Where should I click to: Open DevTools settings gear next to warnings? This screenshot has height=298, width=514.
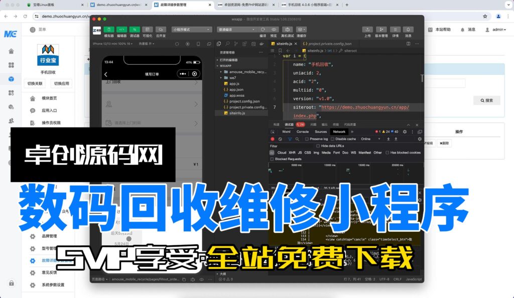click(x=405, y=131)
